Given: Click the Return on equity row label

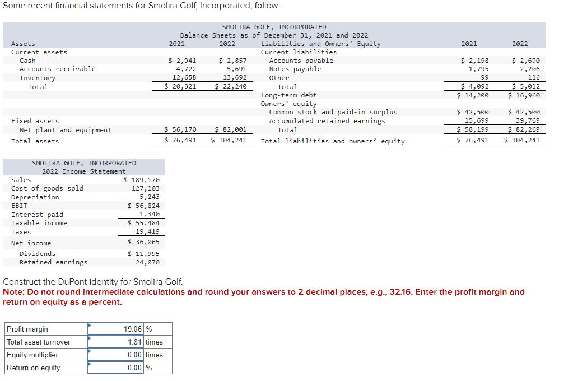Looking at the screenshot, I should pos(34,368).
